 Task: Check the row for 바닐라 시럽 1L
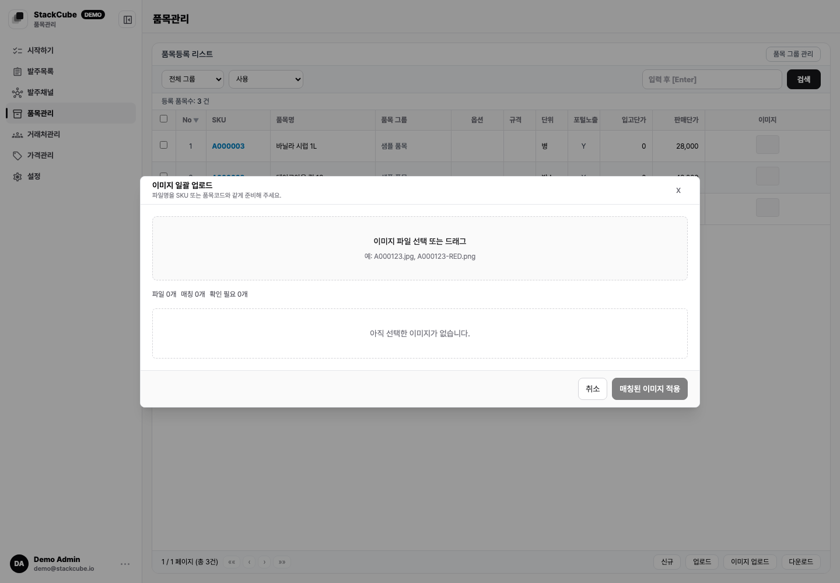pyautogui.click(x=163, y=145)
